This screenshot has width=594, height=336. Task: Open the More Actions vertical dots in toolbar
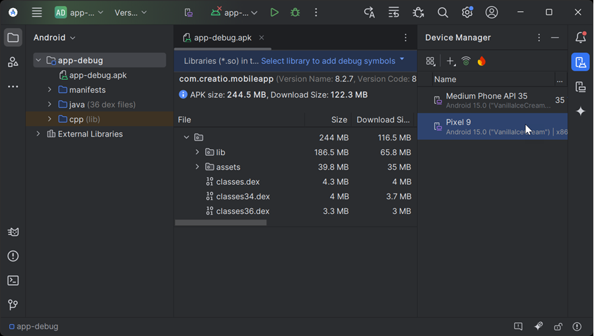316,13
